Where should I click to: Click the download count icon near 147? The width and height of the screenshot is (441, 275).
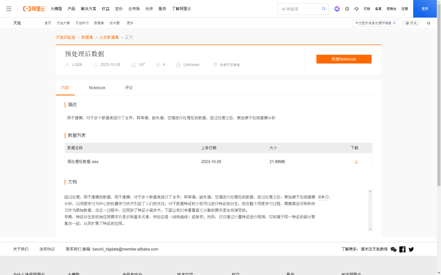pyautogui.click(x=133, y=65)
